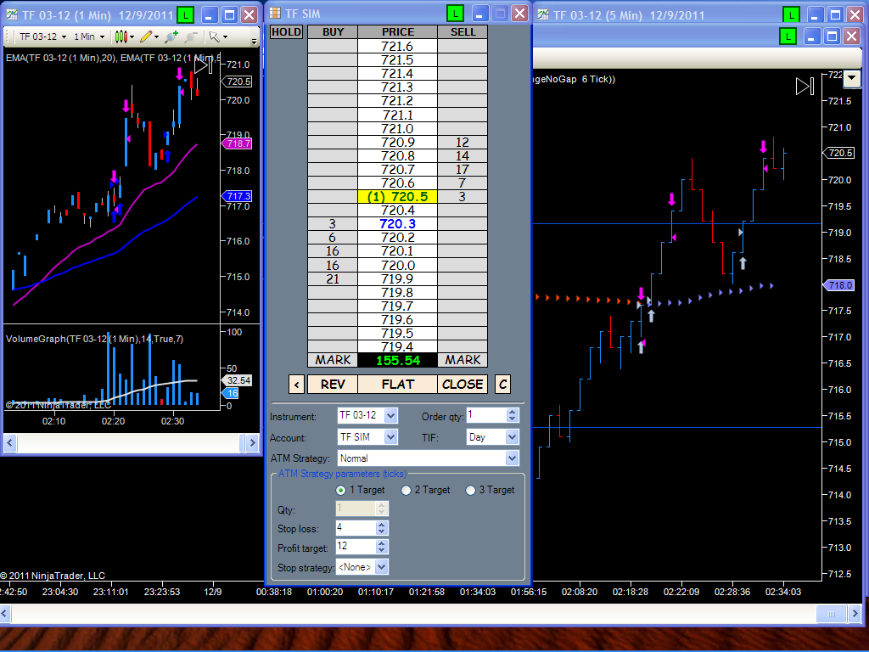
Task: Expand the chart style dropdown arrow
Action: (132, 37)
